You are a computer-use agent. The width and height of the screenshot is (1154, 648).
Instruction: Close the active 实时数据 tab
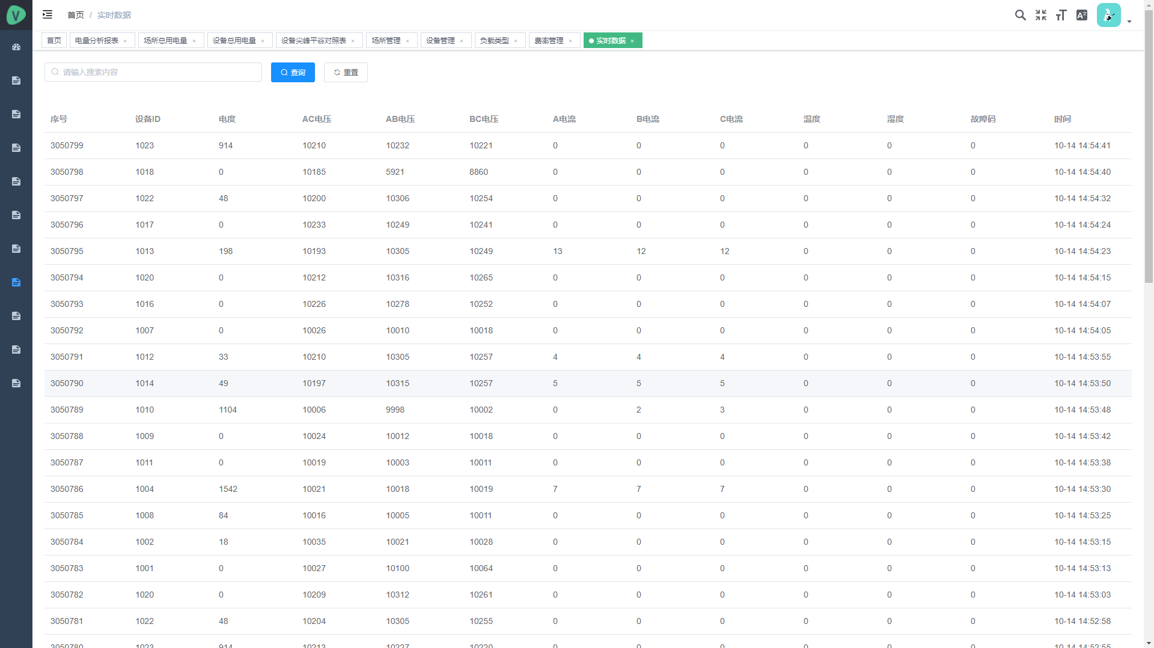pos(632,41)
